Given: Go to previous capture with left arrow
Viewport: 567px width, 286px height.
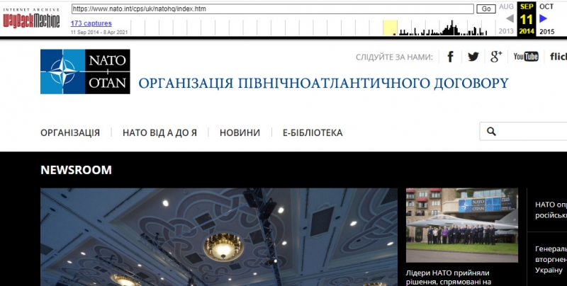Looking at the screenshot, I should point(509,19).
